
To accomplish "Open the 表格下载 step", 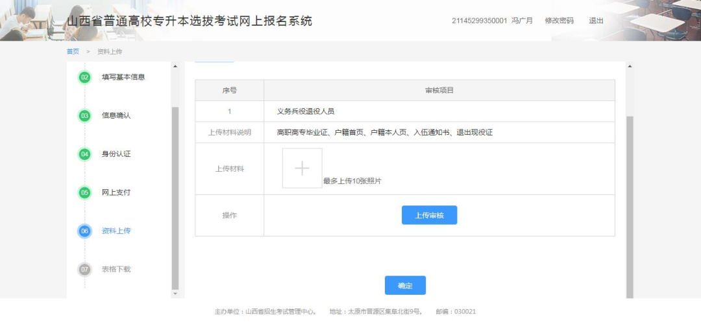I will (116, 269).
